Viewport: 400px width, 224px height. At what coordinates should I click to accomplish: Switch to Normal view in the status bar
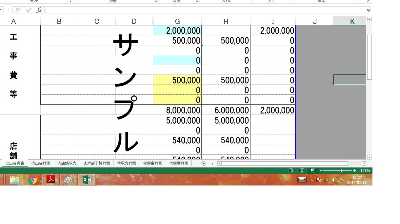290,170
